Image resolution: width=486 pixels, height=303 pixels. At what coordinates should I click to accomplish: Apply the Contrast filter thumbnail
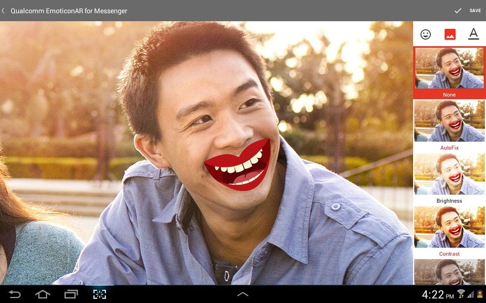click(x=450, y=227)
